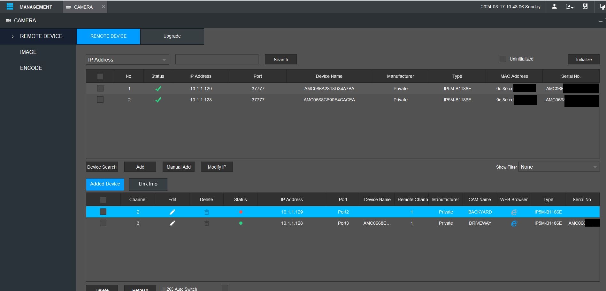Check the box for device No. 1
606x291 pixels.
click(100, 88)
